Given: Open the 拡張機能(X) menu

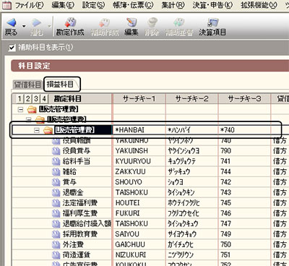Looking at the screenshot, I should pos(259,5).
